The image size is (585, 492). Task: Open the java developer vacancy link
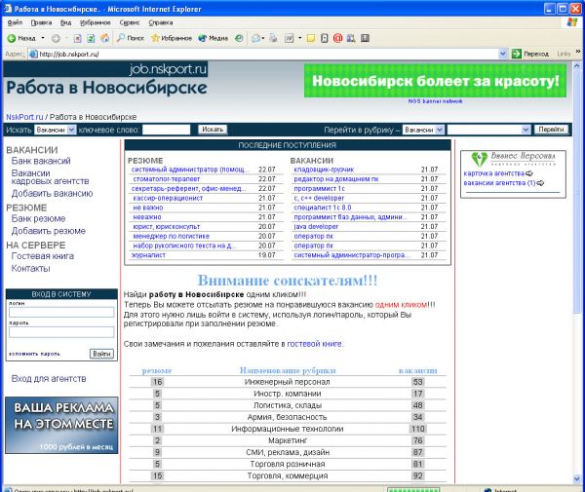click(x=316, y=227)
